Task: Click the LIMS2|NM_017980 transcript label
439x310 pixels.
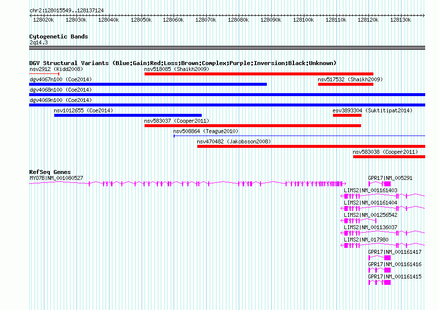Action: point(366,240)
